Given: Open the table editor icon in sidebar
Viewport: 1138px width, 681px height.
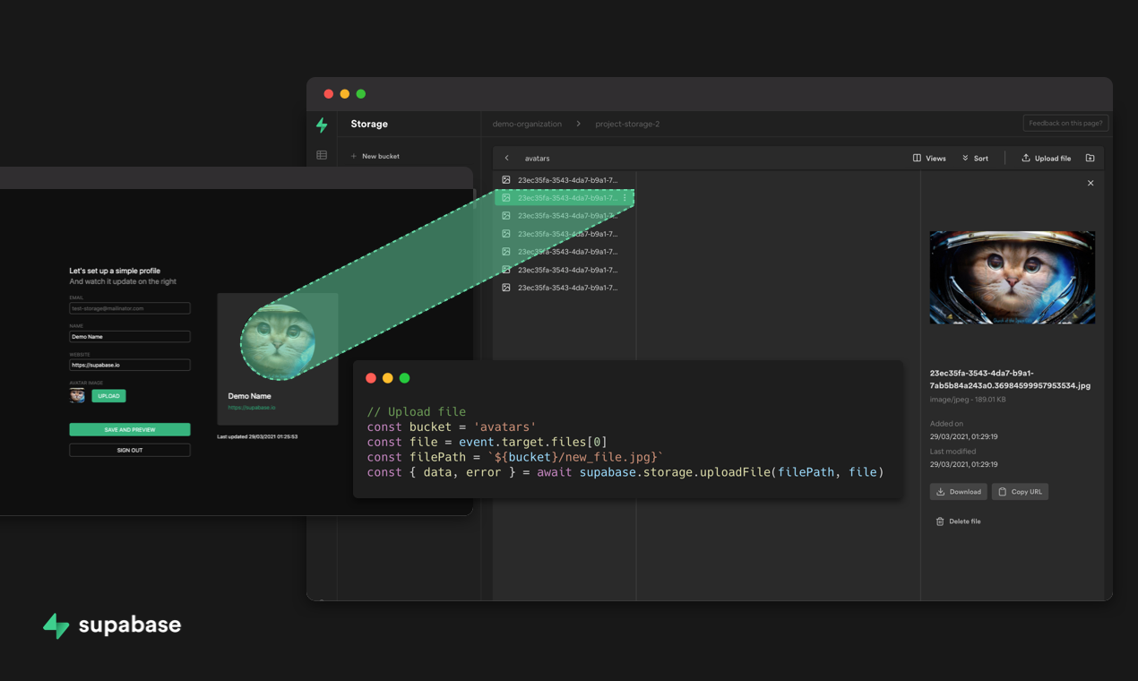Looking at the screenshot, I should coord(322,155).
